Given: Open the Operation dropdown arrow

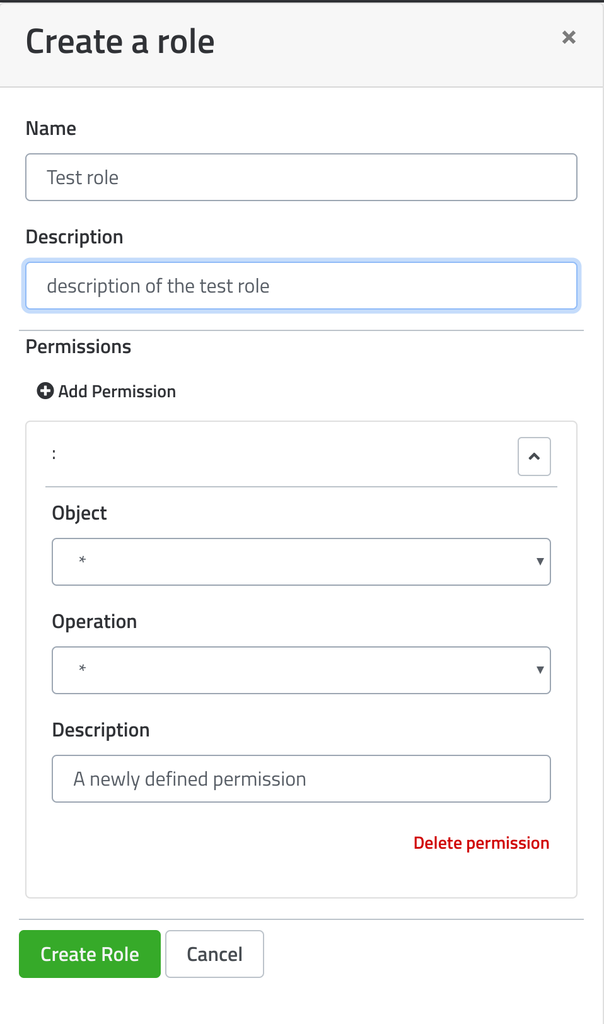Looking at the screenshot, I should pos(540,670).
